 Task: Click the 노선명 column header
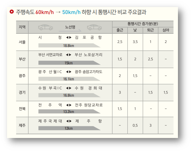tap(70, 27)
